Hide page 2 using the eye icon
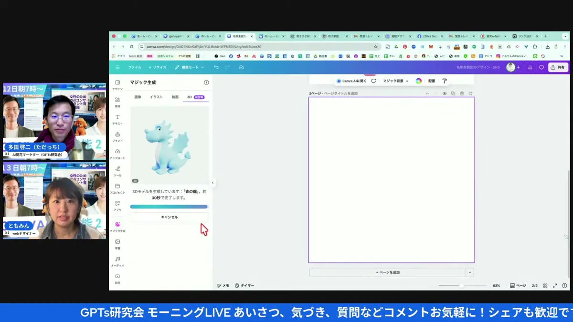This screenshot has height=322, width=573. pyautogui.click(x=445, y=93)
